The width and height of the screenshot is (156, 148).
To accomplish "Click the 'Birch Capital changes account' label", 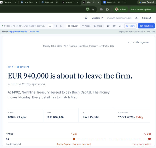I will (x=74, y=144).
